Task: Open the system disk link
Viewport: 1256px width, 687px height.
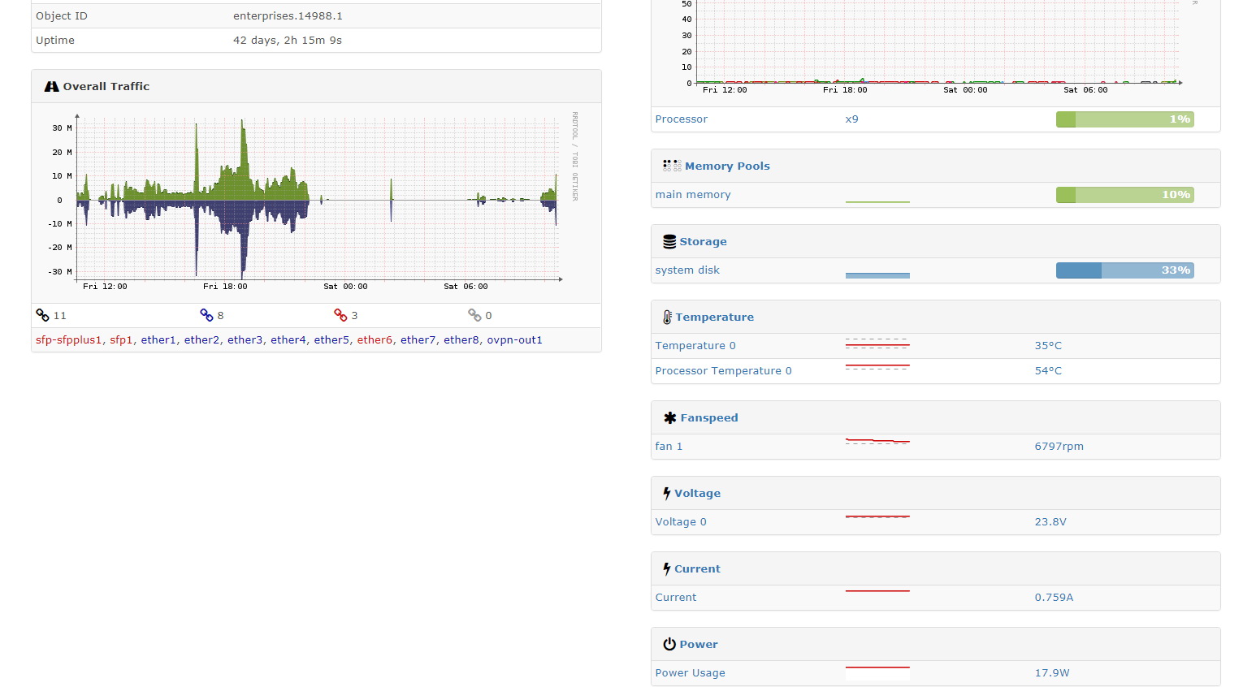Action: click(x=687, y=270)
